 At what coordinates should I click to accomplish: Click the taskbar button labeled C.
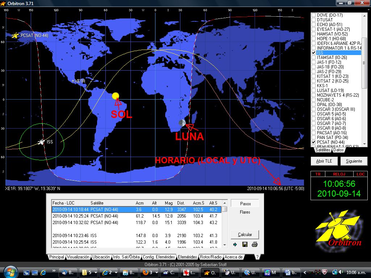(169, 273)
